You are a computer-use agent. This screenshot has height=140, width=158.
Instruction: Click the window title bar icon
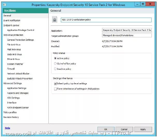click(5, 5)
